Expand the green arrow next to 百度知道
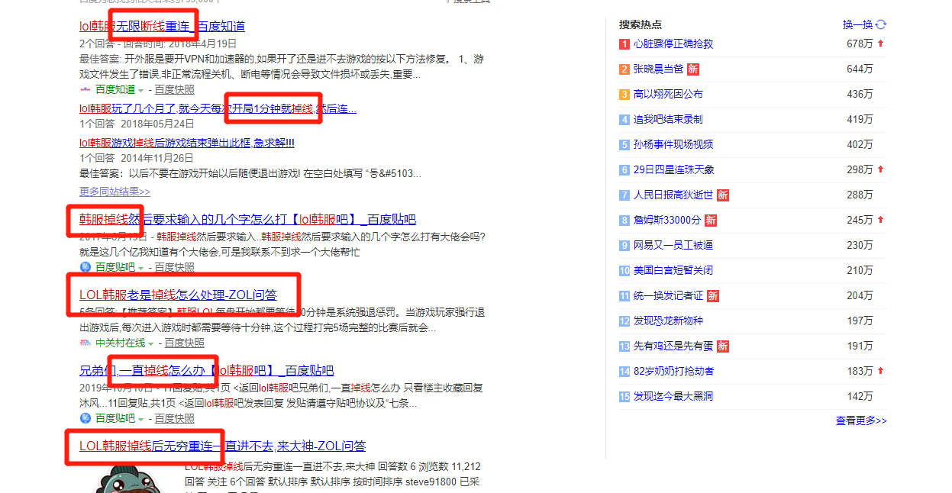The image size is (952, 493). (140, 91)
